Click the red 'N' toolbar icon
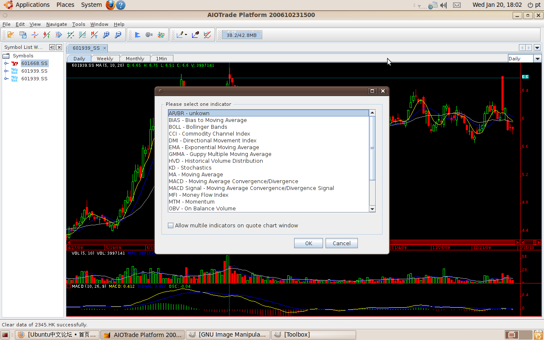 [x=94, y=35]
